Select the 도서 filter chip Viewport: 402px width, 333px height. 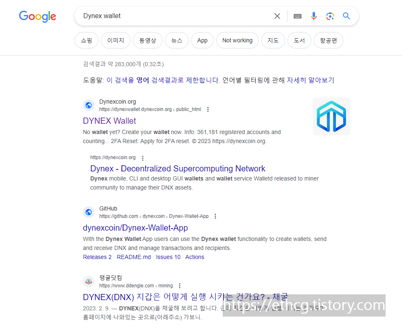tap(299, 40)
